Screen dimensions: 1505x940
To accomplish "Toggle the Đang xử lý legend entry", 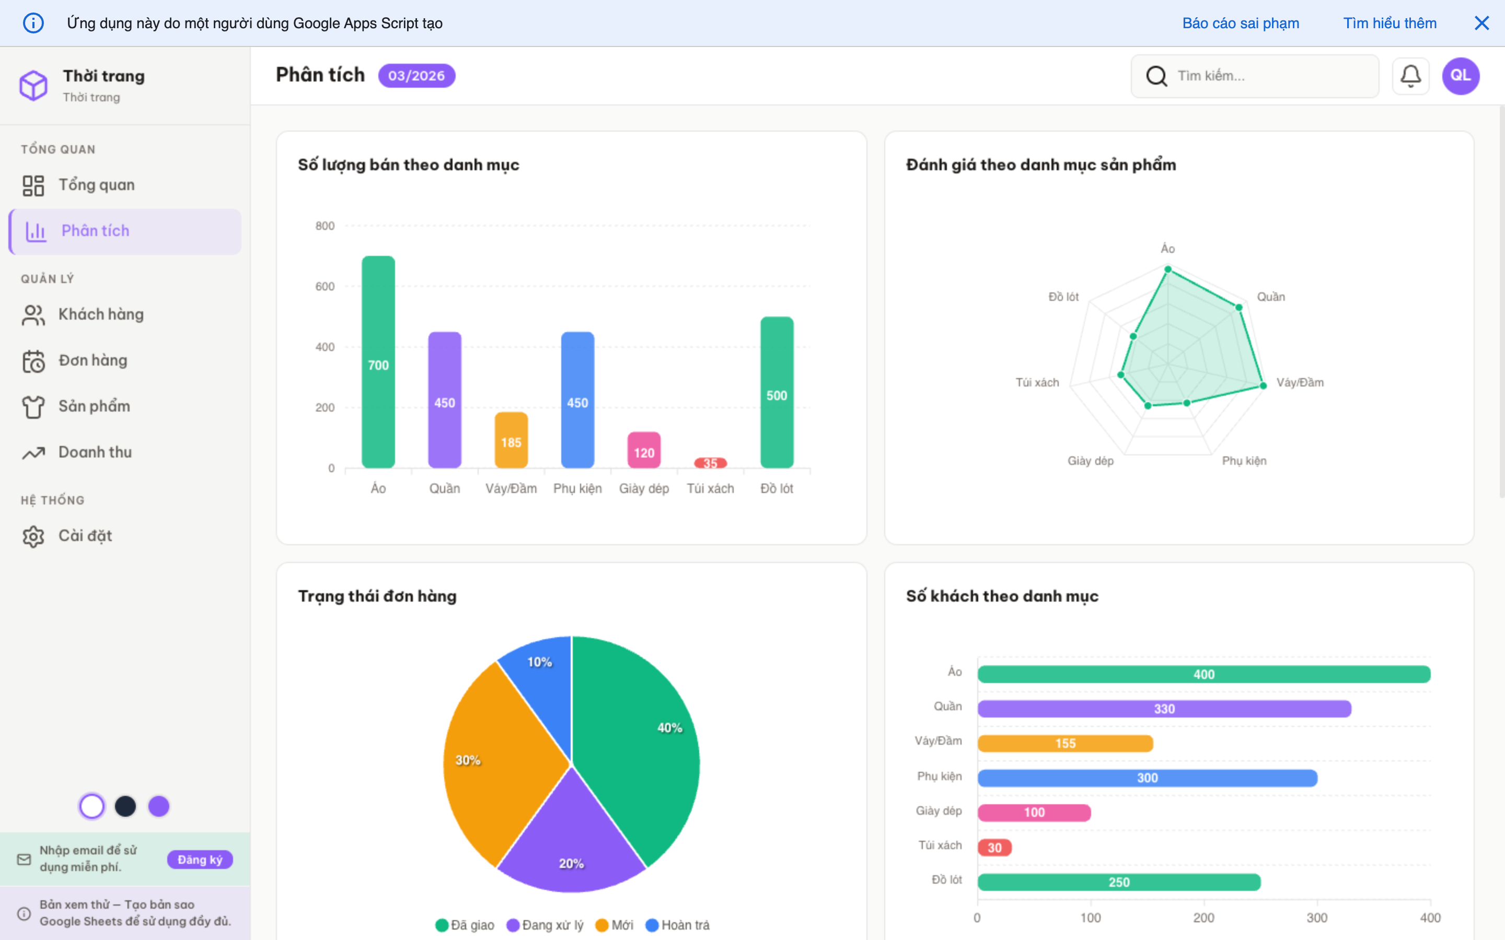I will 545,925.
